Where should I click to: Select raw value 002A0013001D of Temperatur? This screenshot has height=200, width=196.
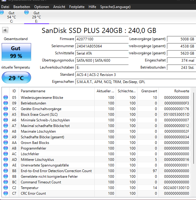pyautogui.click(x=176, y=188)
